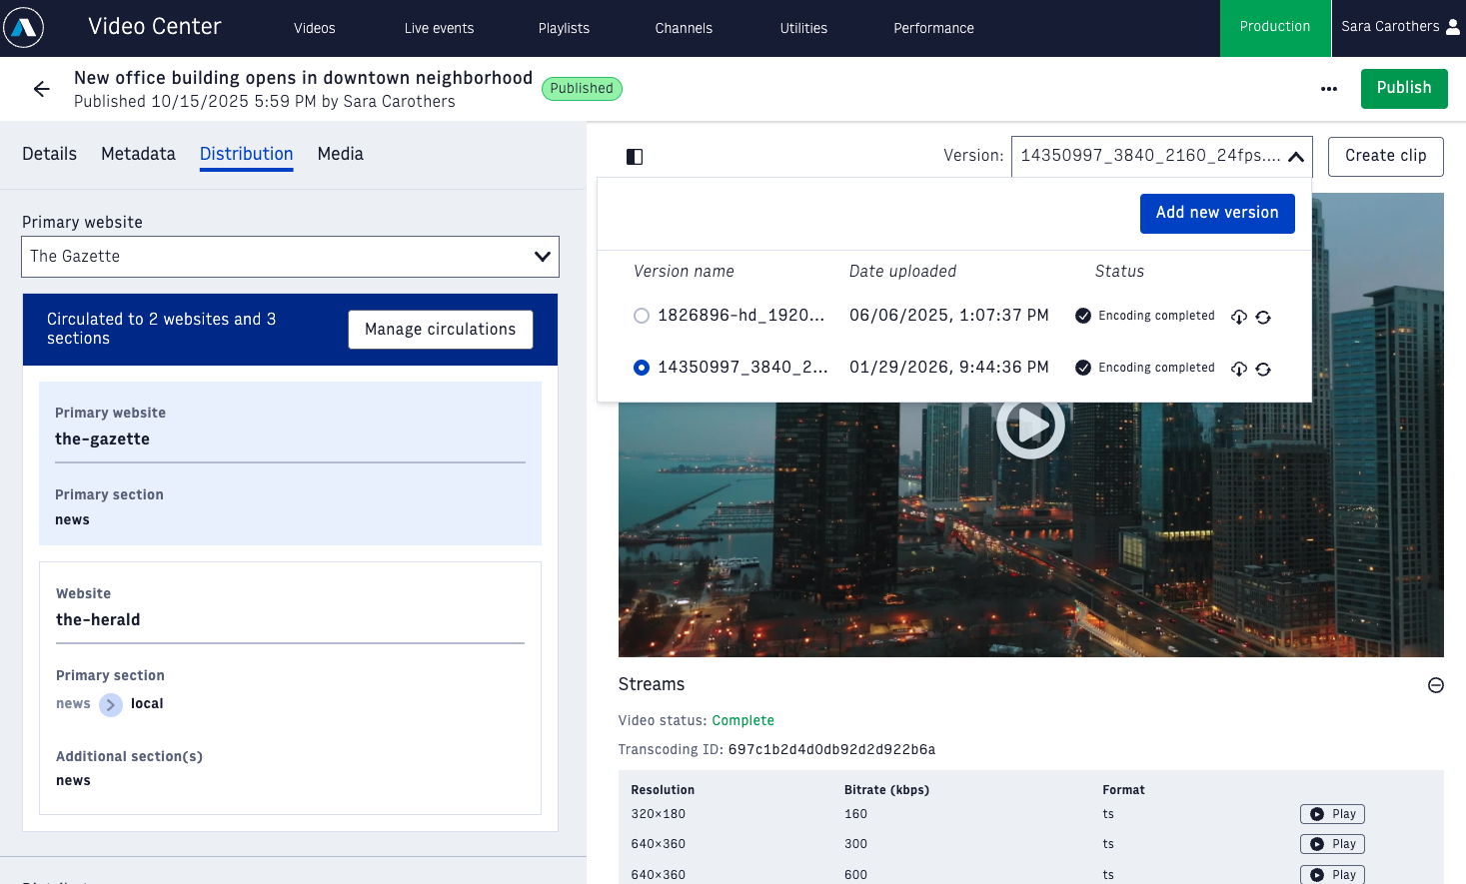Switch to the Media tab
Viewport: 1466px width, 884px height.
coord(341,154)
